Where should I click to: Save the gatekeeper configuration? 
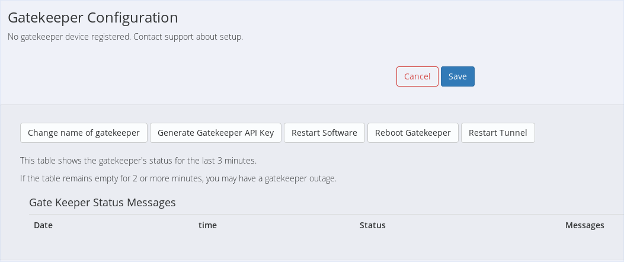point(457,76)
